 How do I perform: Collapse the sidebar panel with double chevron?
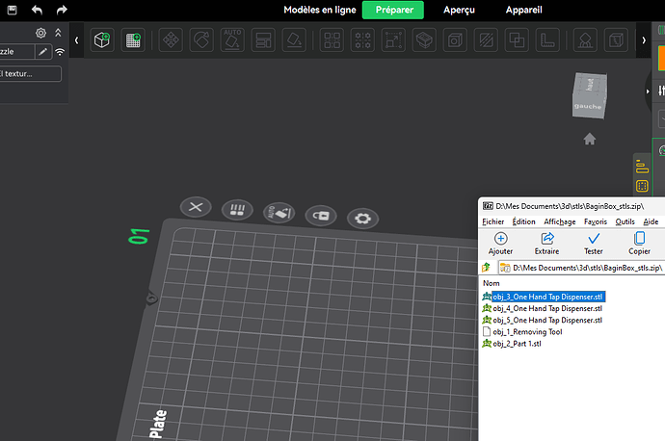58,33
